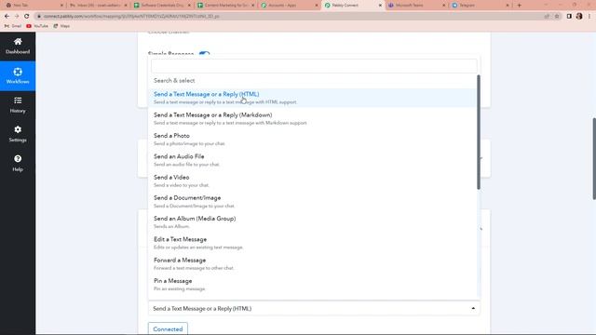This screenshot has height=335, width=596.
Task: Open a new browser tab with plus
Action: tap(520, 6)
